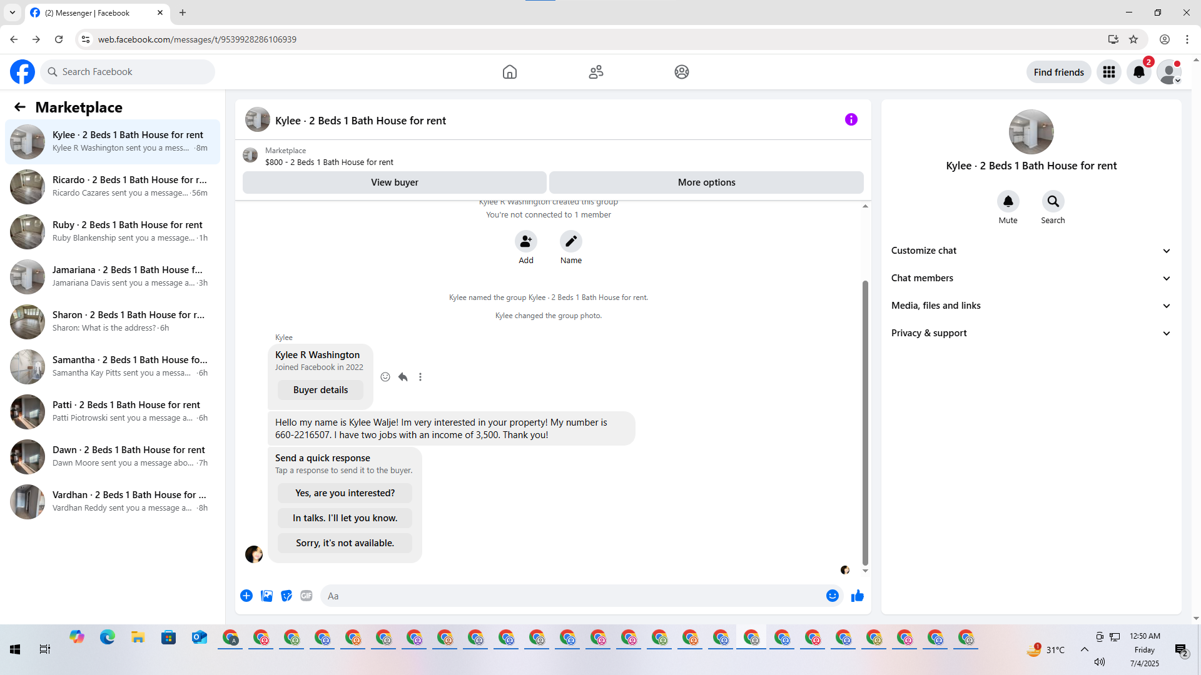React to Kylee's message with emoji icon
Image resolution: width=1201 pixels, height=675 pixels.
pos(385,377)
